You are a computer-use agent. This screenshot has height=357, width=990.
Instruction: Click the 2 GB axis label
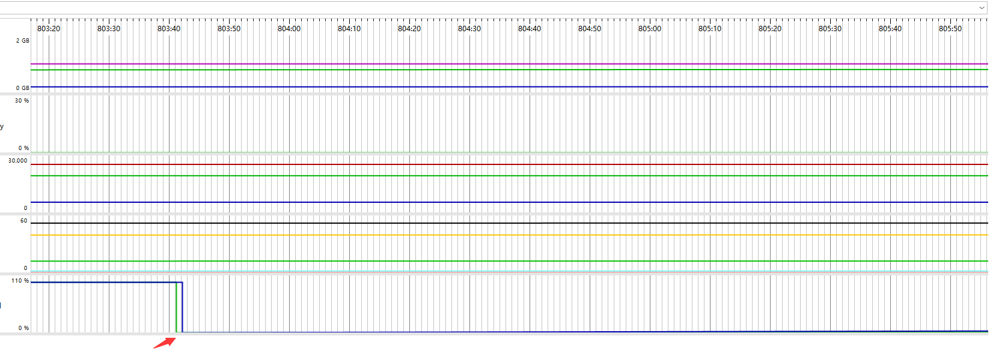[x=22, y=41]
